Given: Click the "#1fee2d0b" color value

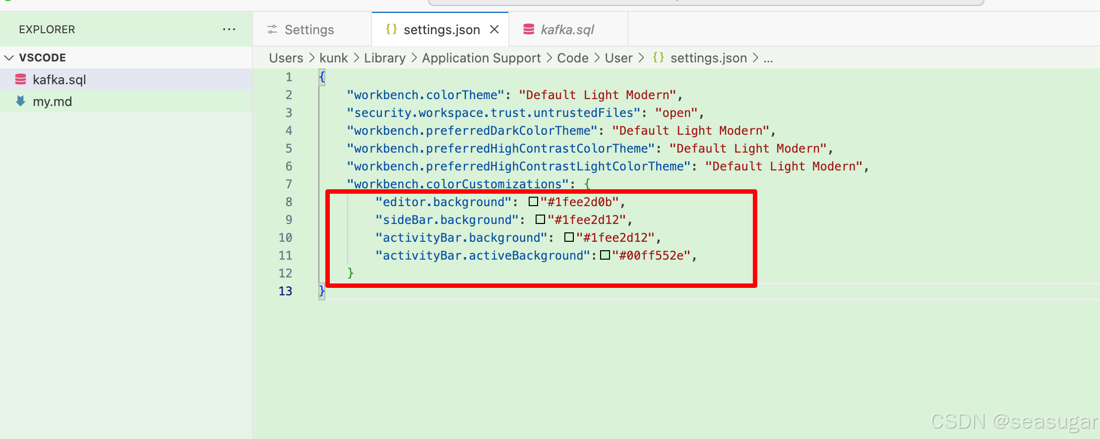Looking at the screenshot, I should coord(580,202).
